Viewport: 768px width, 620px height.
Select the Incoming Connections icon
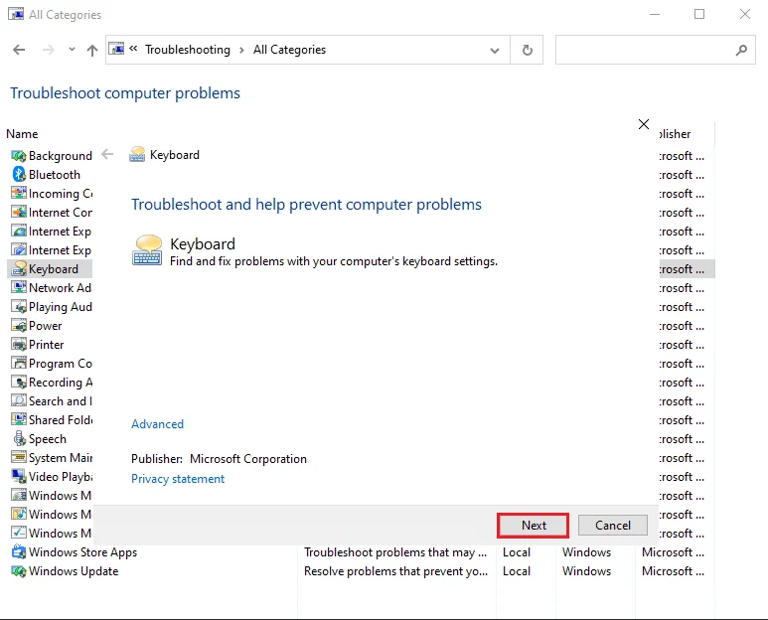pyautogui.click(x=19, y=194)
